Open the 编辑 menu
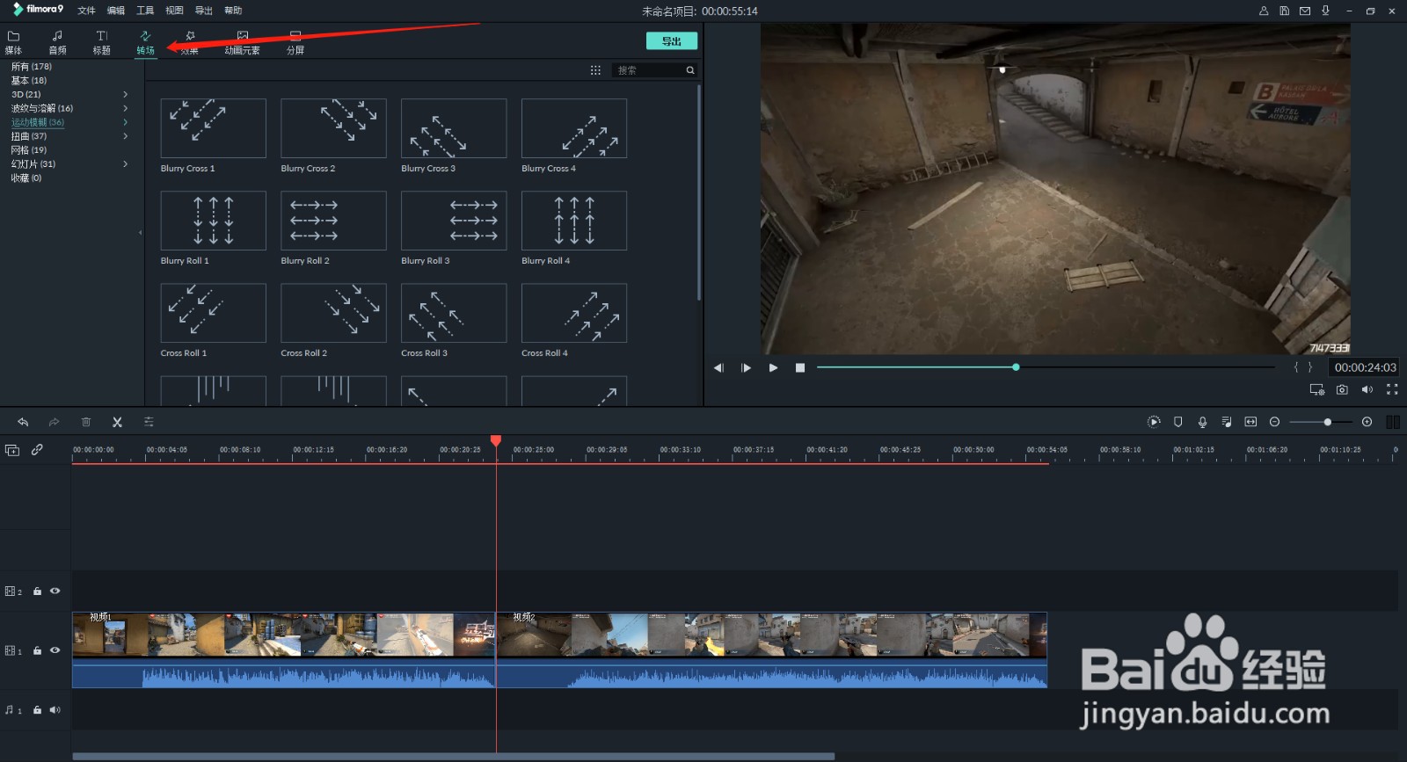The height and width of the screenshot is (762, 1407). 115,11
